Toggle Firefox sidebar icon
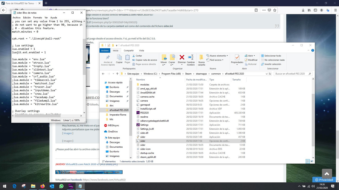Viewport: 339px width, 190px height. [x=315, y=10]
